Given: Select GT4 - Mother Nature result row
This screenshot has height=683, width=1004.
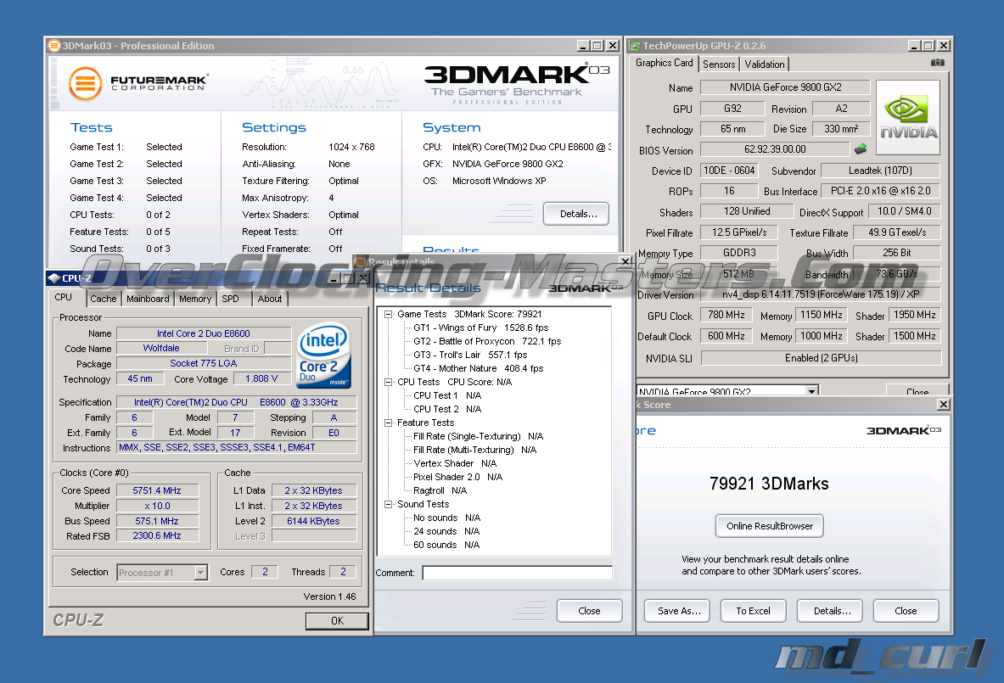Looking at the screenshot, I should (x=479, y=369).
